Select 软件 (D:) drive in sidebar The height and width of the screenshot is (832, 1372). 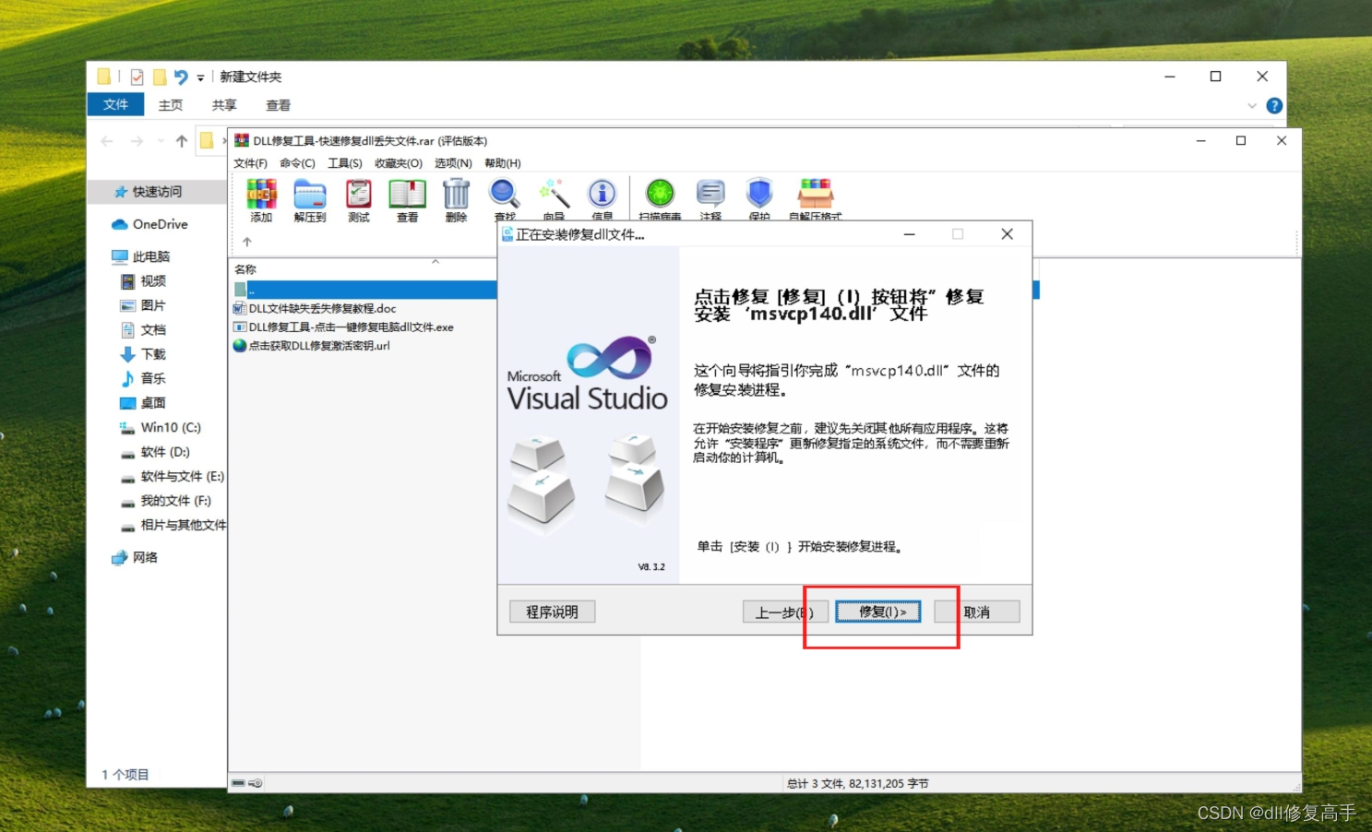click(155, 452)
